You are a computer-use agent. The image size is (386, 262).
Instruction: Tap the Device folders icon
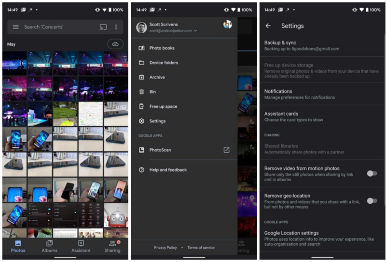coord(141,63)
